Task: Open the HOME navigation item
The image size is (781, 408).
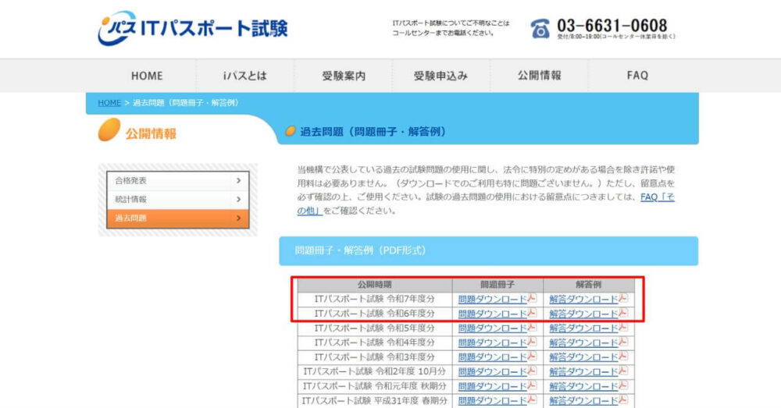Action: click(147, 76)
